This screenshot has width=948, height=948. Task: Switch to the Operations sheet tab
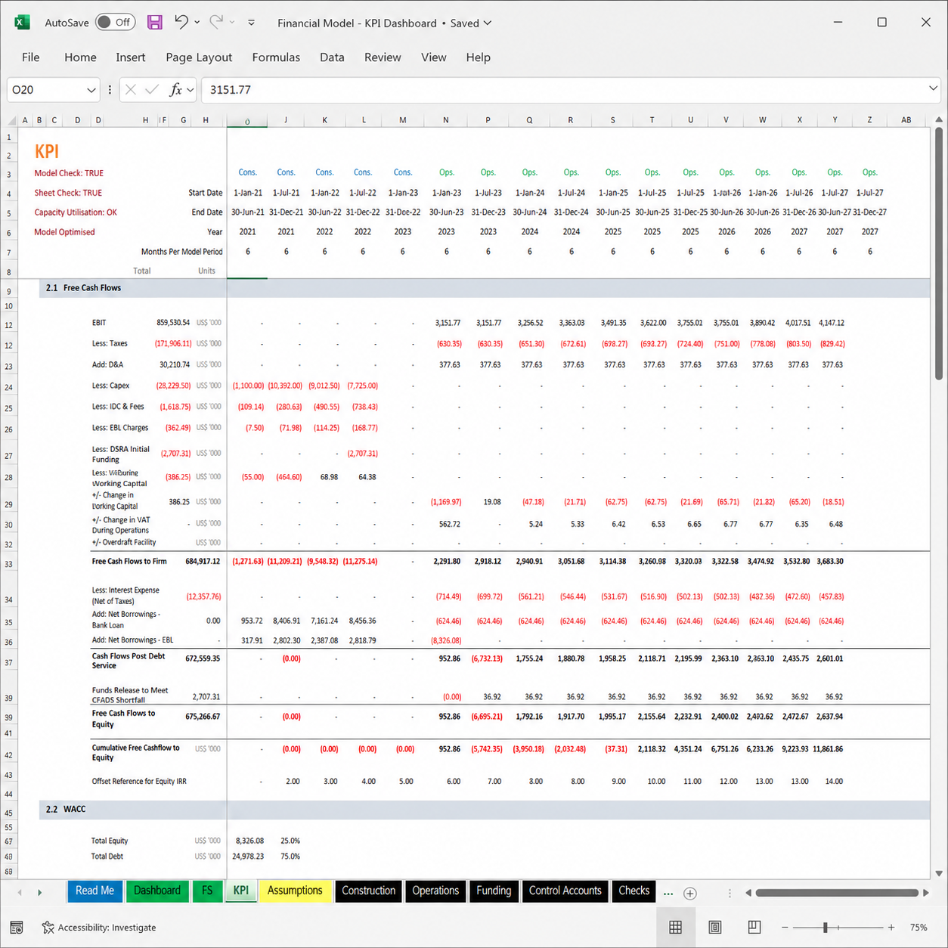point(435,891)
